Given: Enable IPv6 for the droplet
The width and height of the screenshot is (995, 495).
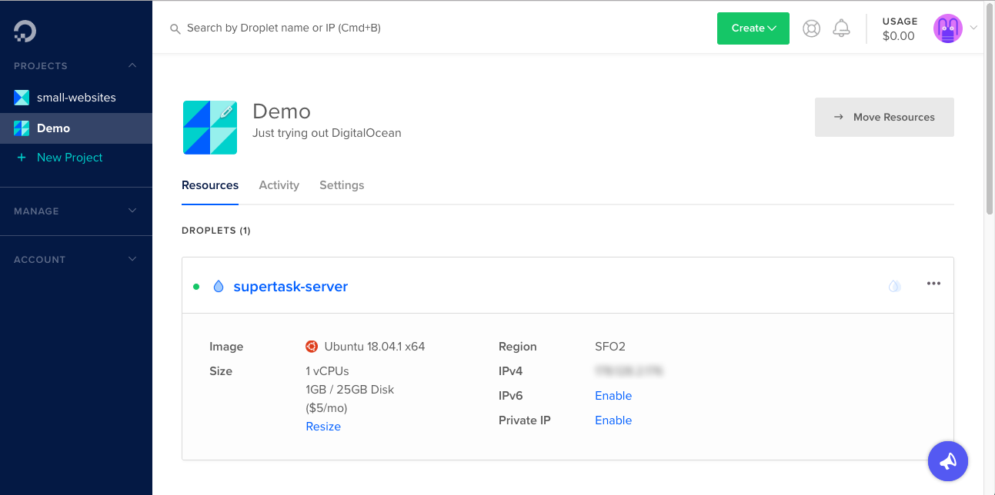Looking at the screenshot, I should [x=613, y=396].
